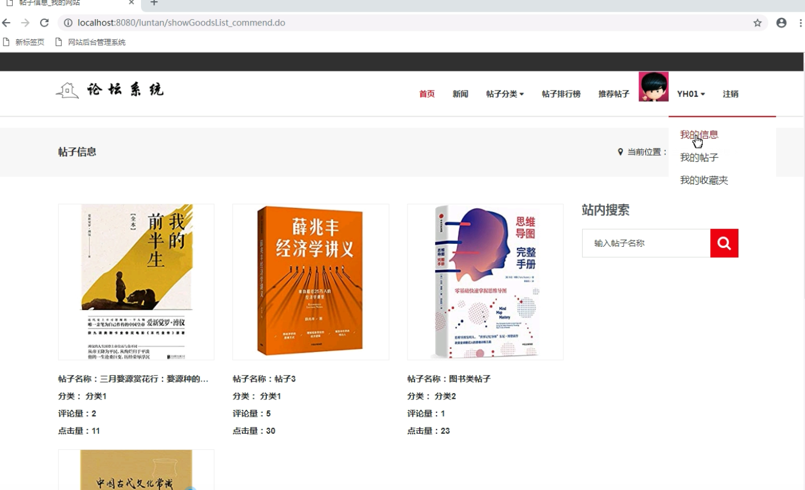Reload the page with refresh icon
Image resolution: width=805 pixels, height=490 pixels.
click(x=44, y=23)
